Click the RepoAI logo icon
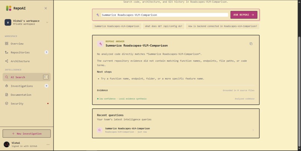Viewport: 301px width, 151px height. [9, 8]
